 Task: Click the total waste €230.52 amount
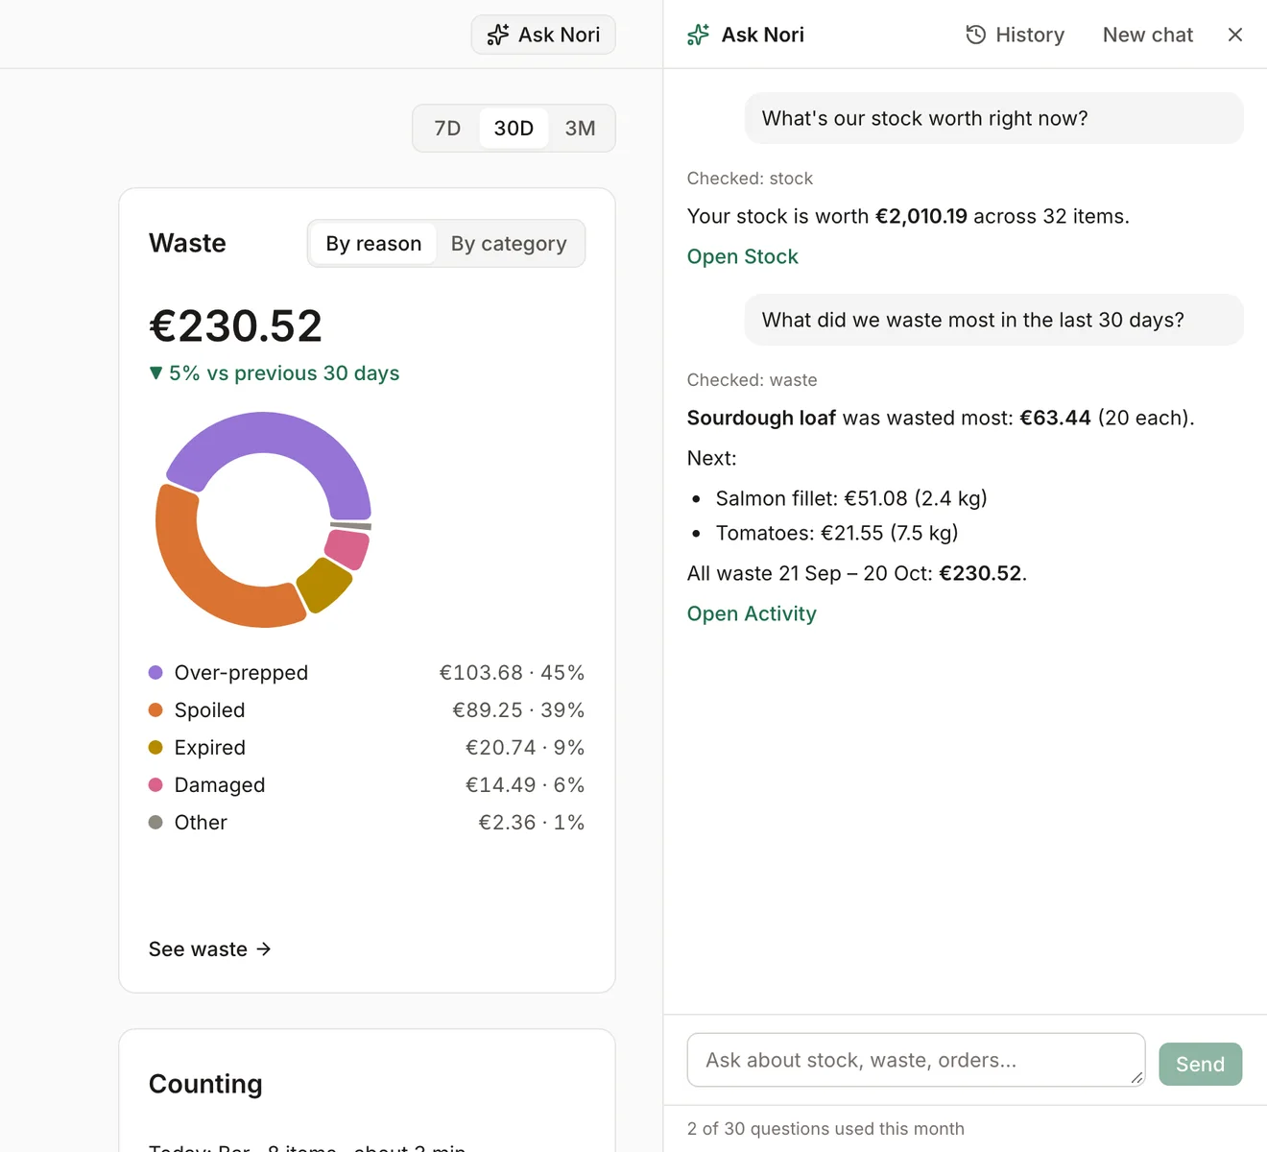pyautogui.click(x=236, y=325)
